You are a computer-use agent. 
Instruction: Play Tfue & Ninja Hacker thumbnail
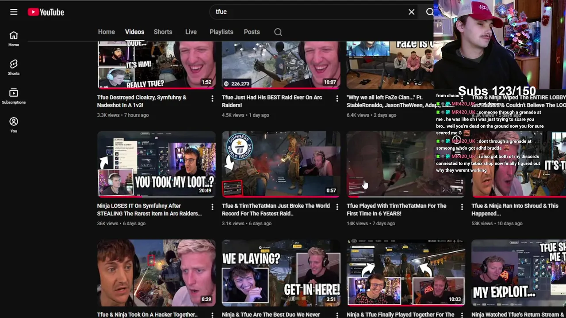point(157,273)
